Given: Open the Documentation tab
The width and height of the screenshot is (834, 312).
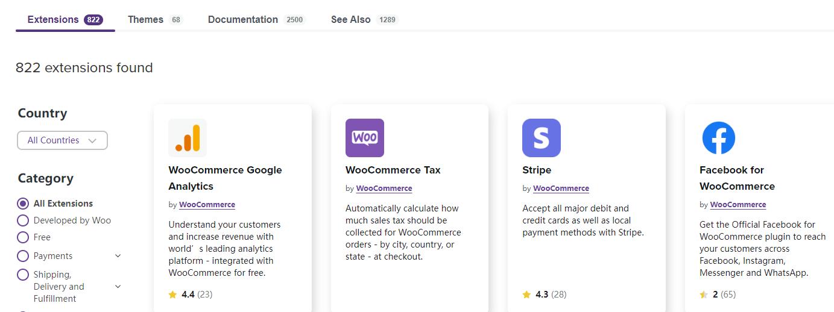Looking at the screenshot, I should coord(257,19).
